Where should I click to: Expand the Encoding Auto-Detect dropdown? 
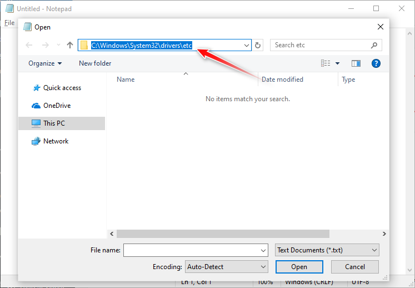click(226, 267)
